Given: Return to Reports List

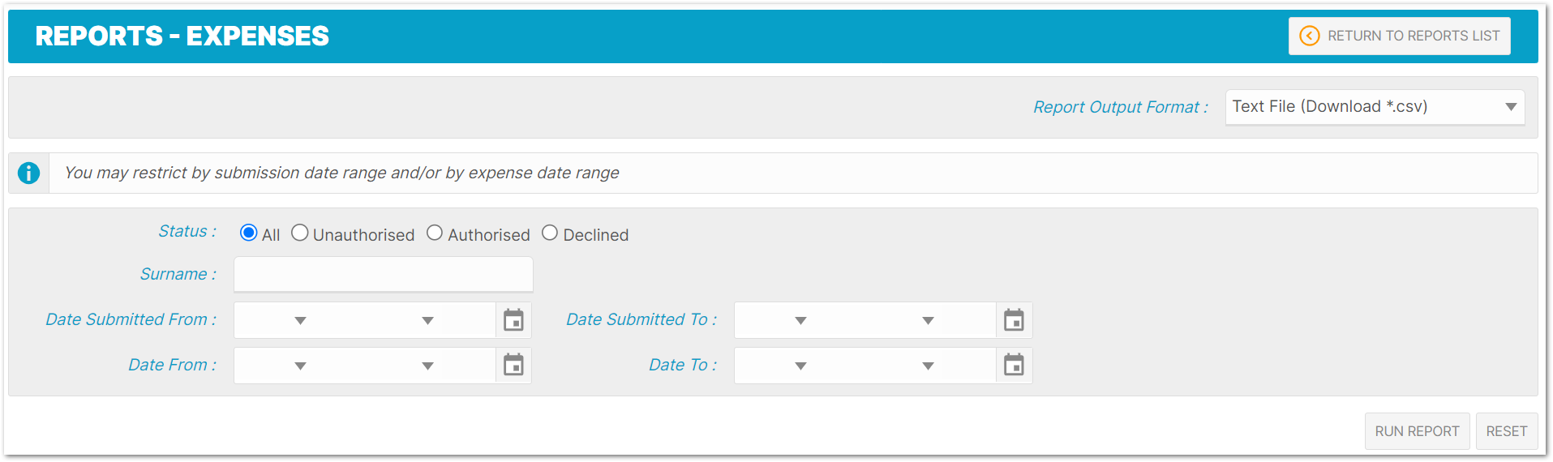Looking at the screenshot, I should pos(1399,36).
